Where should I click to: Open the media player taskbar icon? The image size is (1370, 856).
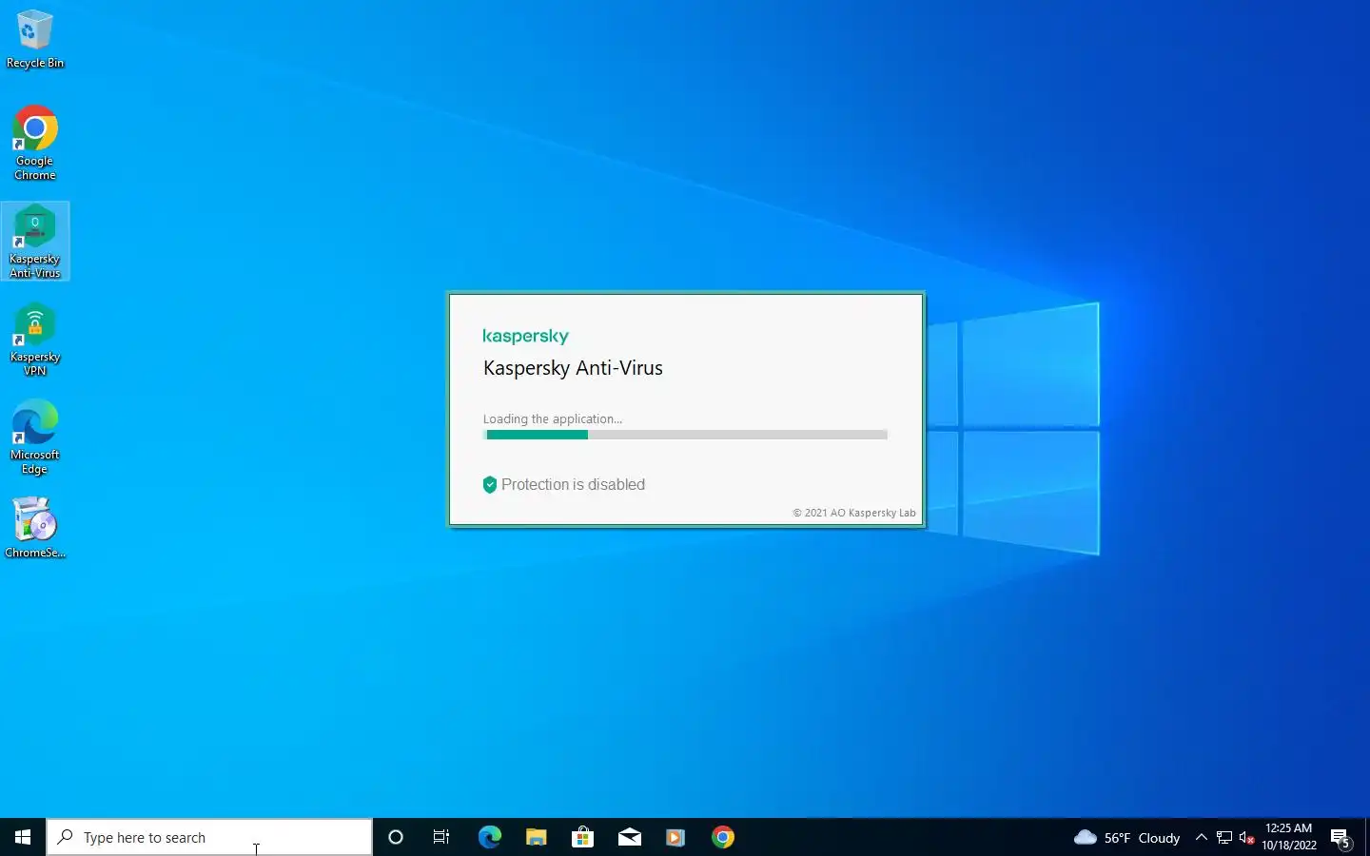click(675, 837)
